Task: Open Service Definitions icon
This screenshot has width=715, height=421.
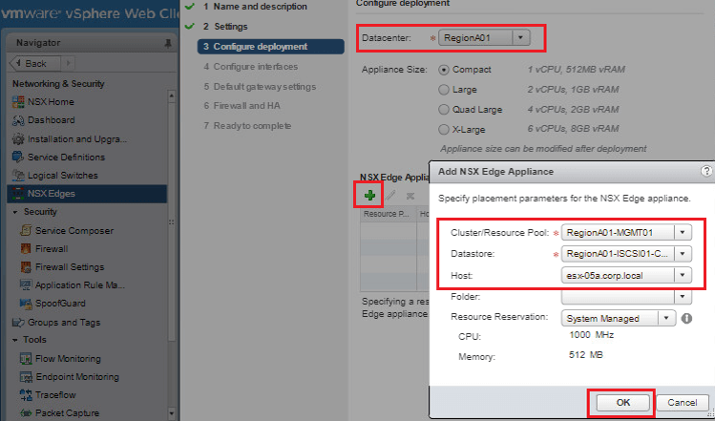Action: (x=18, y=157)
